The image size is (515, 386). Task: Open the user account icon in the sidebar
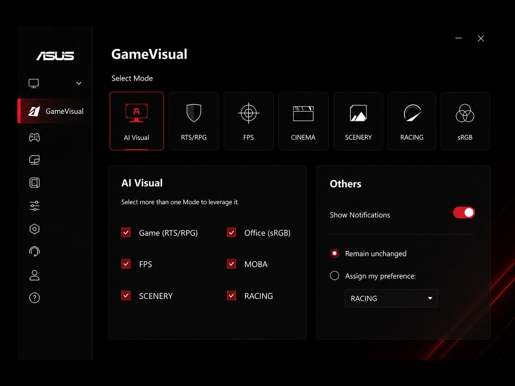(34, 275)
